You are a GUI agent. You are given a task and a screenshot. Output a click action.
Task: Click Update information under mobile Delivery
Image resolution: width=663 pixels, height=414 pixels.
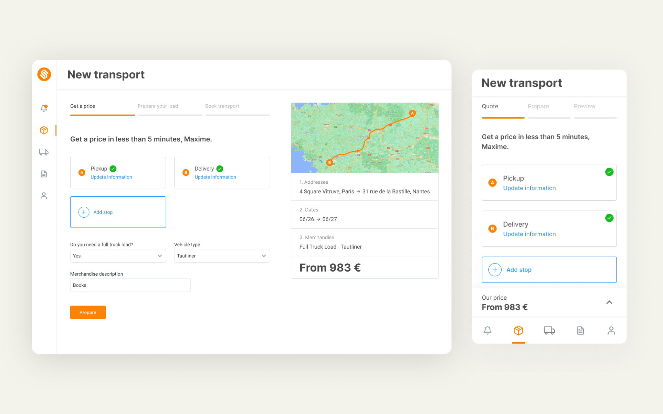[x=529, y=234]
